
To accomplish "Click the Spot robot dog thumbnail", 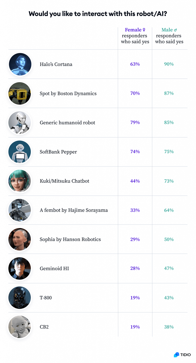I will coord(20,93).
